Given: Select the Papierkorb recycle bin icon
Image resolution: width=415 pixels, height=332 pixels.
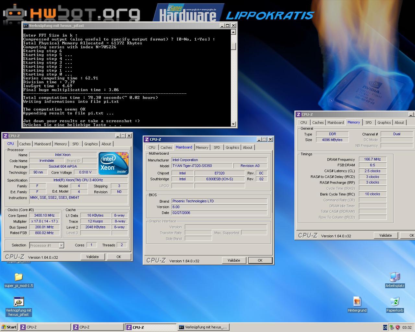Looking at the screenshot, I should point(395,302).
